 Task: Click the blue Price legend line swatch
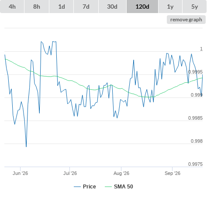coord(77,187)
